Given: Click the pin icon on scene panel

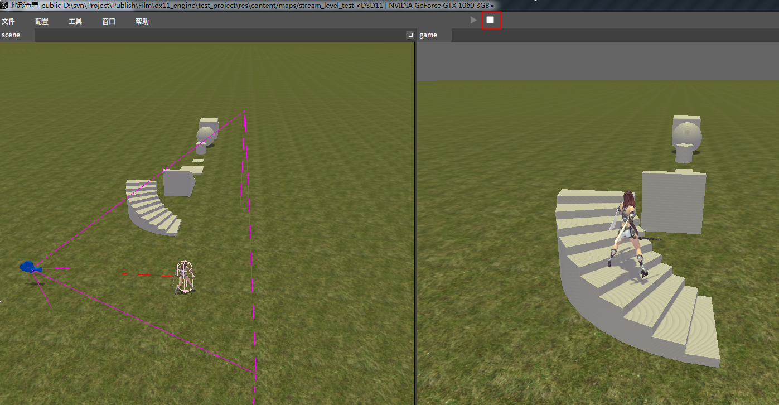Looking at the screenshot, I should point(410,35).
